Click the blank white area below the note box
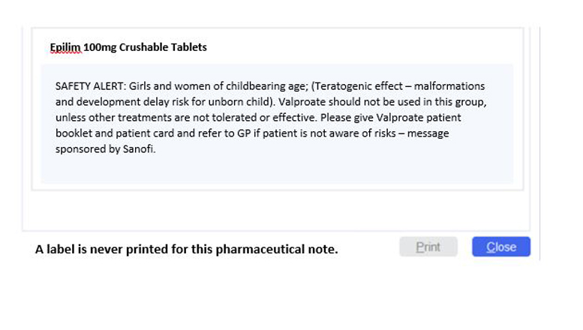The height and width of the screenshot is (330, 583). click(x=277, y=210)
